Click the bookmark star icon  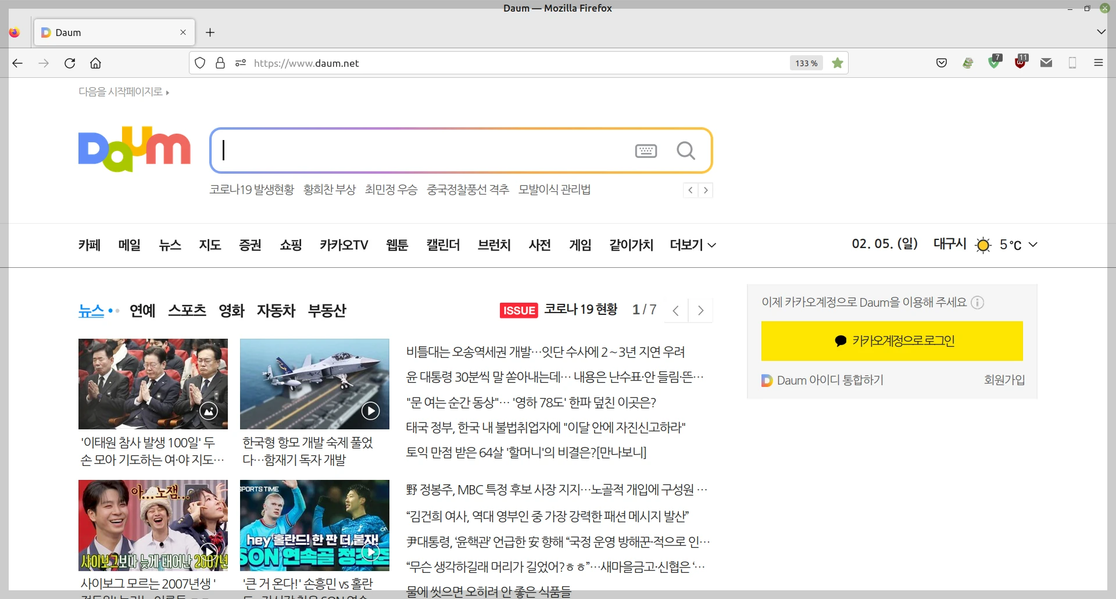coord(837,63)
